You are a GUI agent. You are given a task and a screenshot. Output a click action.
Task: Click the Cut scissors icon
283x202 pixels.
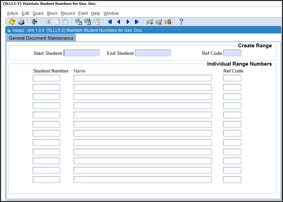click(x=47, y=22)
